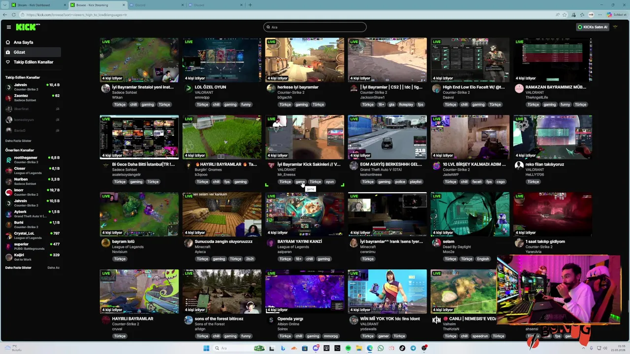Screen dimensions: 630x354
Task: Switch to Stream - Kick Dashboard tab
Action: point(37,5)
